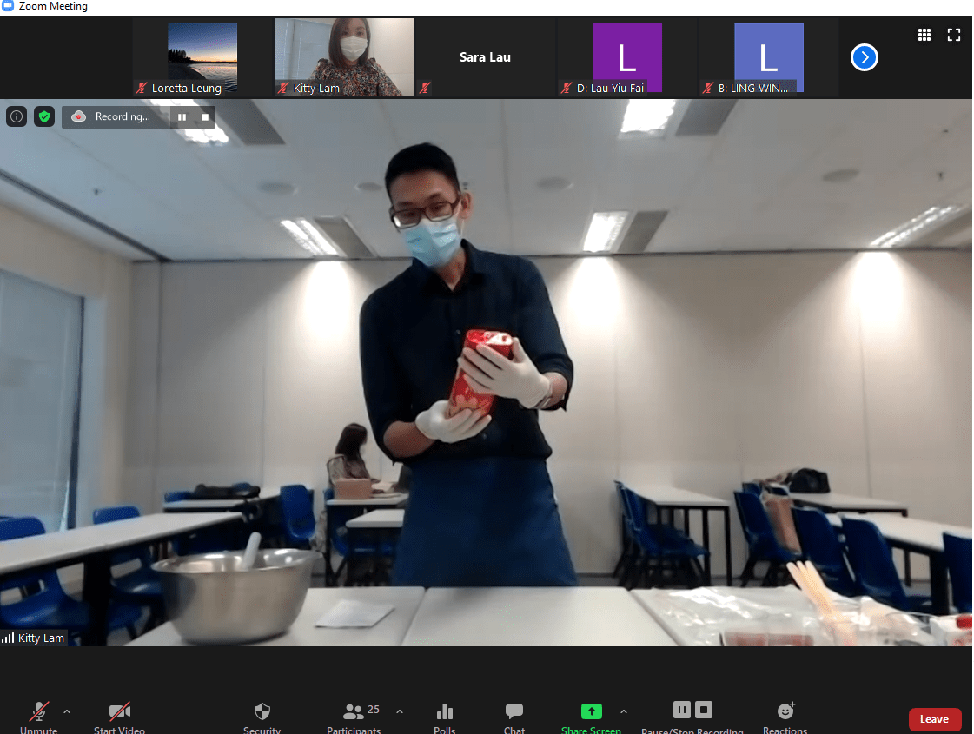Expand the share options arrow beside Share Screen

[x=624, y=711]
